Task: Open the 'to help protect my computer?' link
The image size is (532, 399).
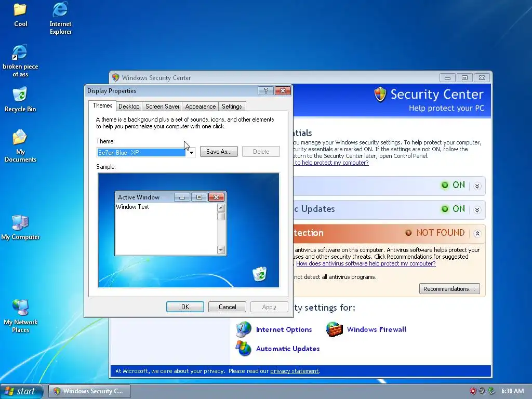Action: (x=331, y=163)
